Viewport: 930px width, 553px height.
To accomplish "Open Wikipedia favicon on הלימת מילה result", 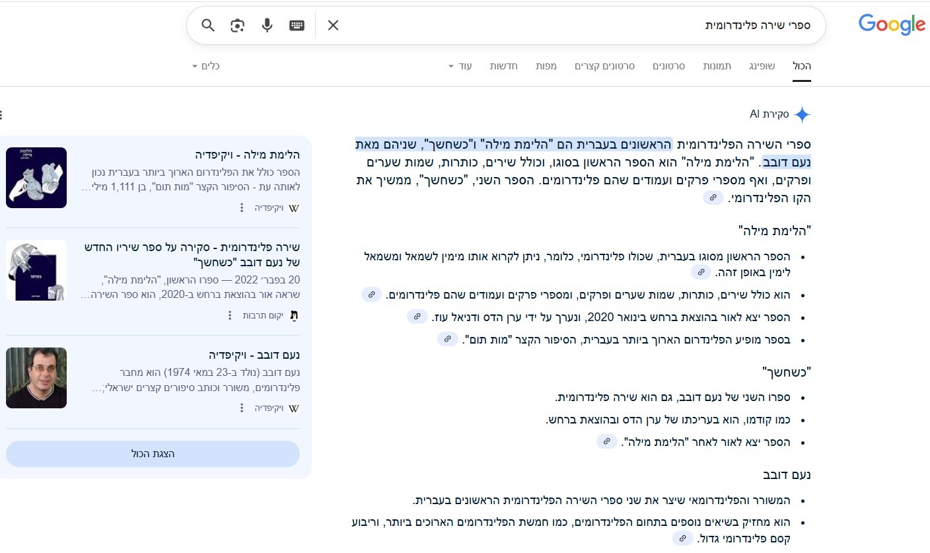I will coord(295,207).
